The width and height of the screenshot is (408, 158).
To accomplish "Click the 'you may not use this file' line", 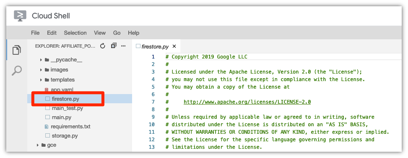I will 265,79.
